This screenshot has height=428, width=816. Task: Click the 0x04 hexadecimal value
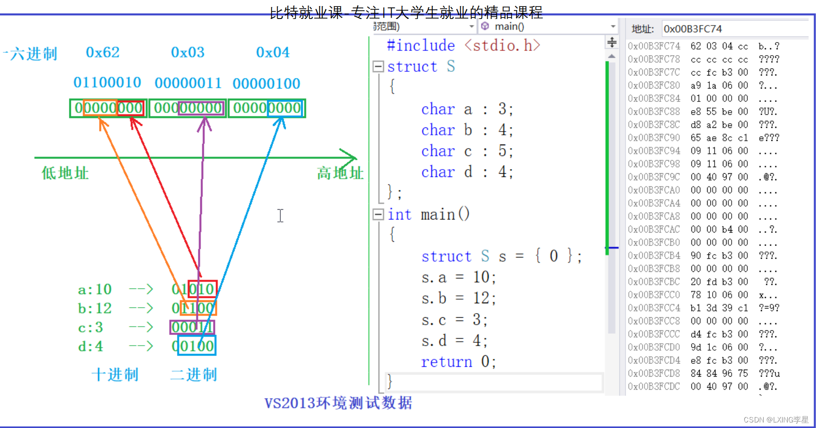click(273, 52)
